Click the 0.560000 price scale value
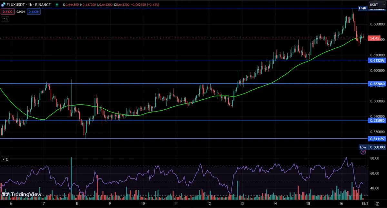 point(377,101)
